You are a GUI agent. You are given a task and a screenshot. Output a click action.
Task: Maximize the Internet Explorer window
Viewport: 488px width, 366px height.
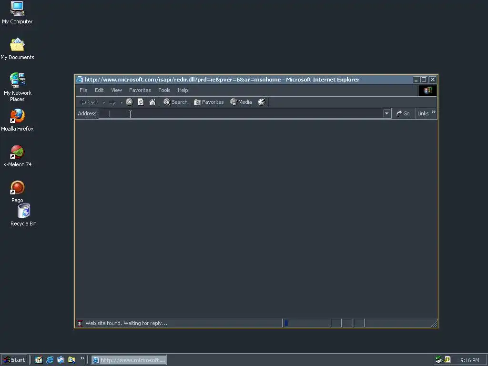(424, 80)
